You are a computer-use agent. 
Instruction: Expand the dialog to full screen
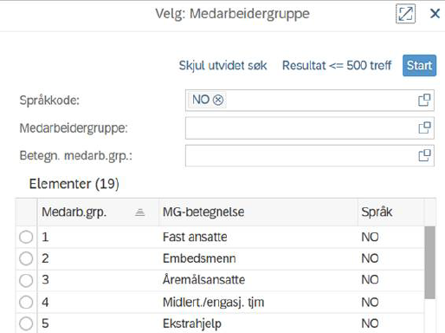coord(405,14)
